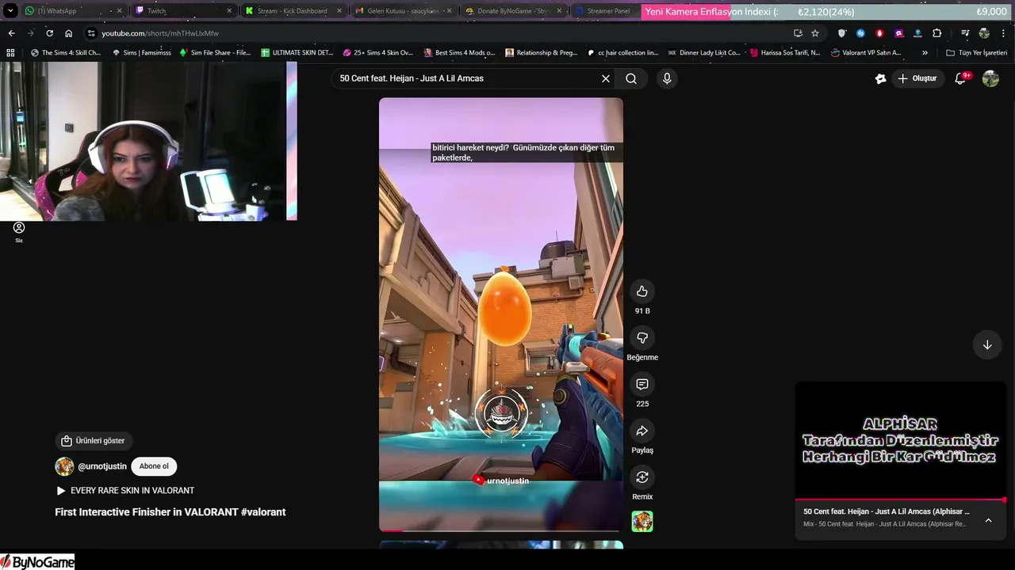Open the @urnotjustin channel link
Viewport: 1015px width, 570px height.
click(x=101, y=467)
